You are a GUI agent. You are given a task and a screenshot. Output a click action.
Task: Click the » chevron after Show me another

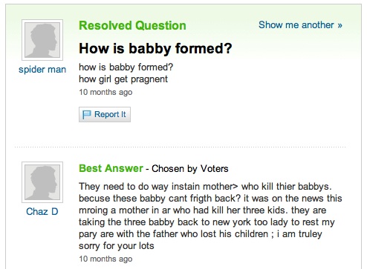click(340, 25)
